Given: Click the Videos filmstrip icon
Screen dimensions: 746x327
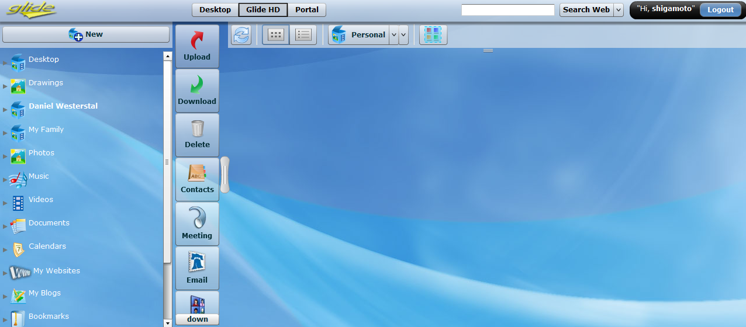Looking at the screenshot, I should point(18,203).
